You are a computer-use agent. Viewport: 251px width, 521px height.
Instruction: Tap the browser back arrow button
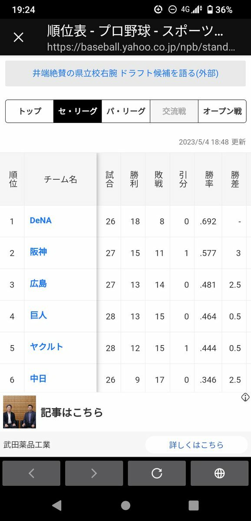pos(31,473)
